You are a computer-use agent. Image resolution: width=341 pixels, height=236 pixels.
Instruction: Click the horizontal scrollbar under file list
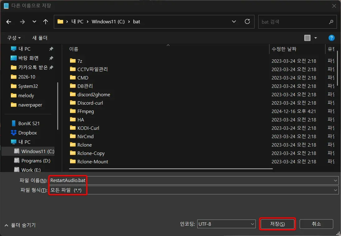tap(171, 169)
